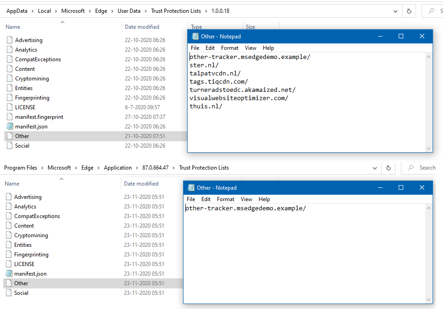Viewport: 444px width, 309px height.
Task: Go to User Data in the upper breadcrumb
Action: (129, 11)
